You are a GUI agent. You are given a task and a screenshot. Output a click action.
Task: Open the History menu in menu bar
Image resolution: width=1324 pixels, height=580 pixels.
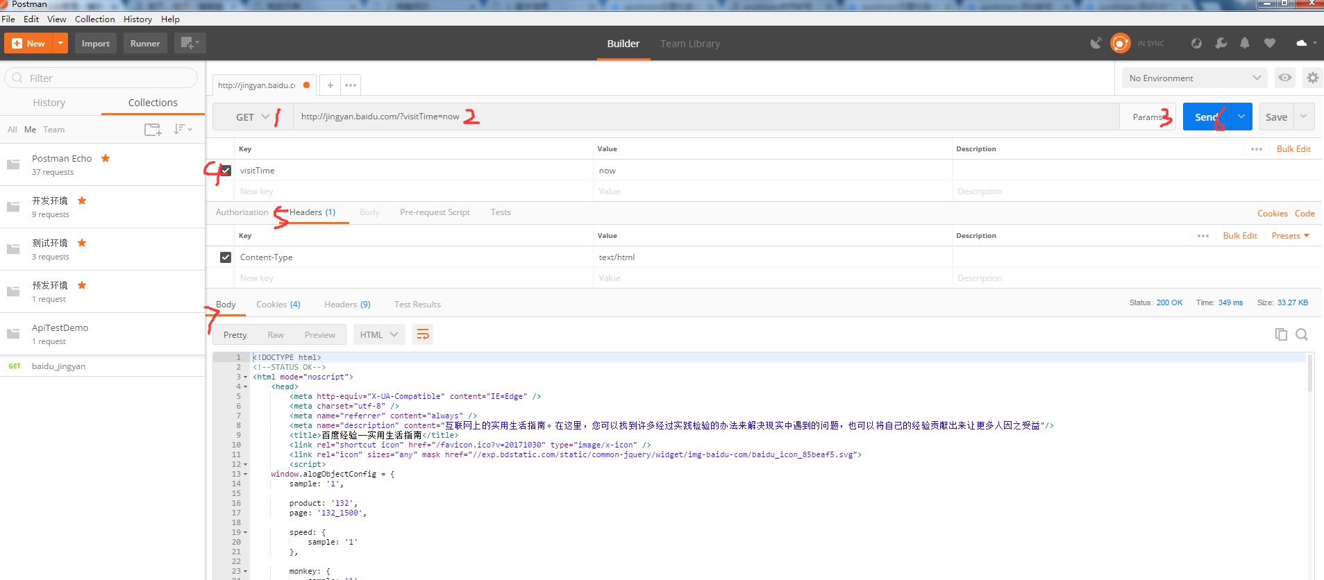click(x=137, y=19)
